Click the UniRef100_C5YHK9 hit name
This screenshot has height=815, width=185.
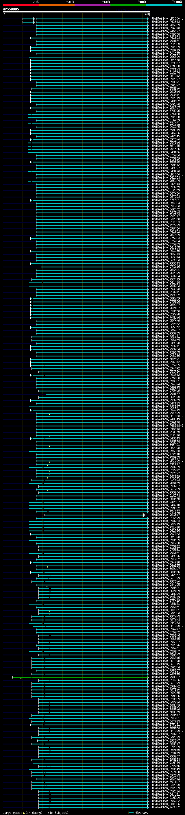tap(166, 321)
